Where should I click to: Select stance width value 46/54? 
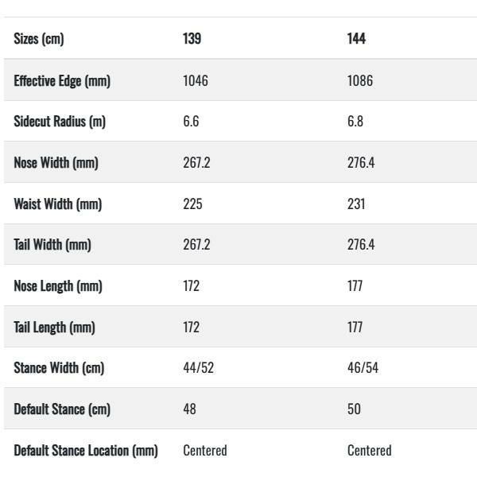pos(364,368)
